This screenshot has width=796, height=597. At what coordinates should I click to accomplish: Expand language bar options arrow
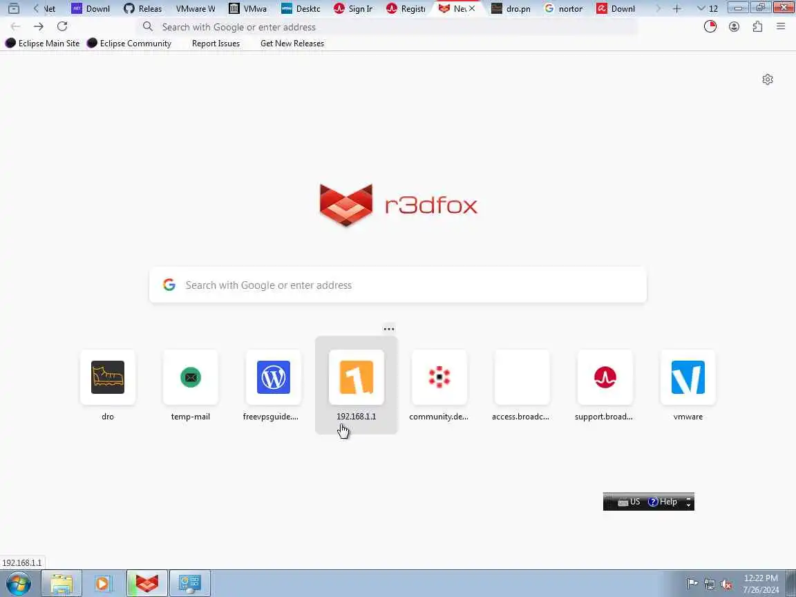coord(688,502)
